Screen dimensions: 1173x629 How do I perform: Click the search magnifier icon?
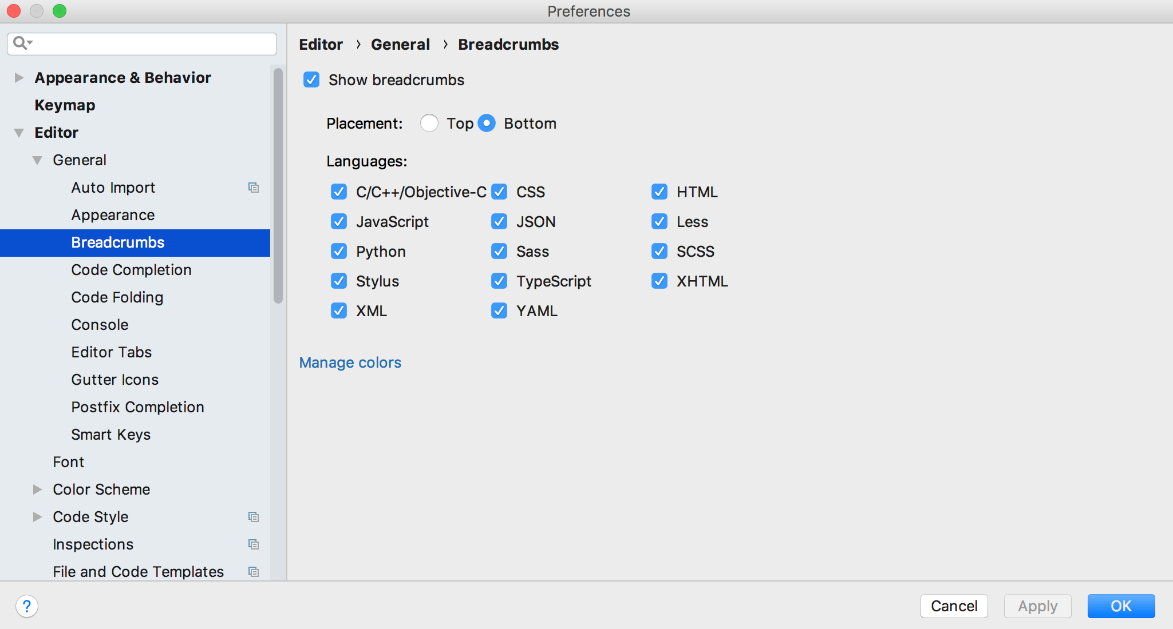21,43
